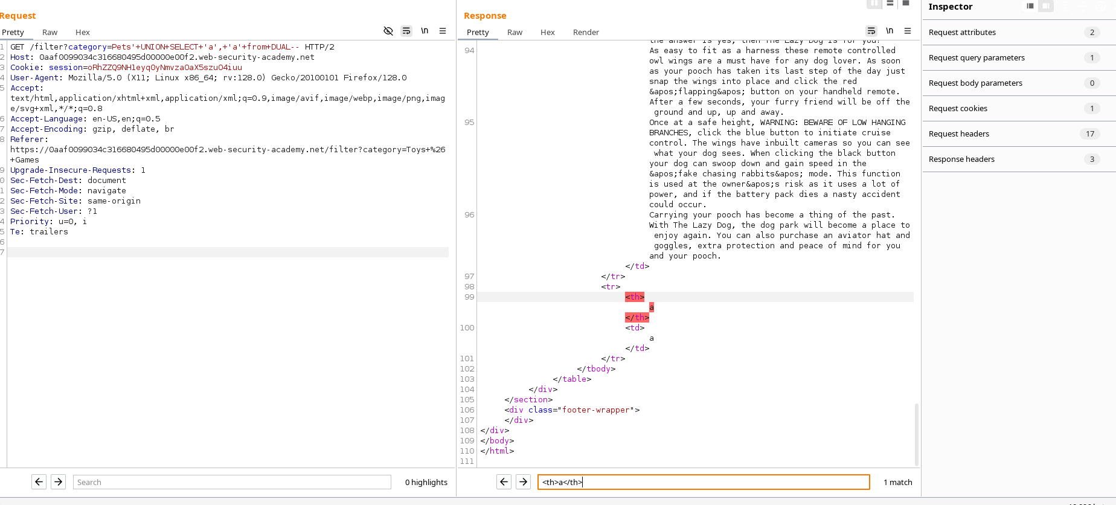The width and height of the screenshot is (1116, 505).
Task: Click the Inspector panel title
Action: [951, 7]
